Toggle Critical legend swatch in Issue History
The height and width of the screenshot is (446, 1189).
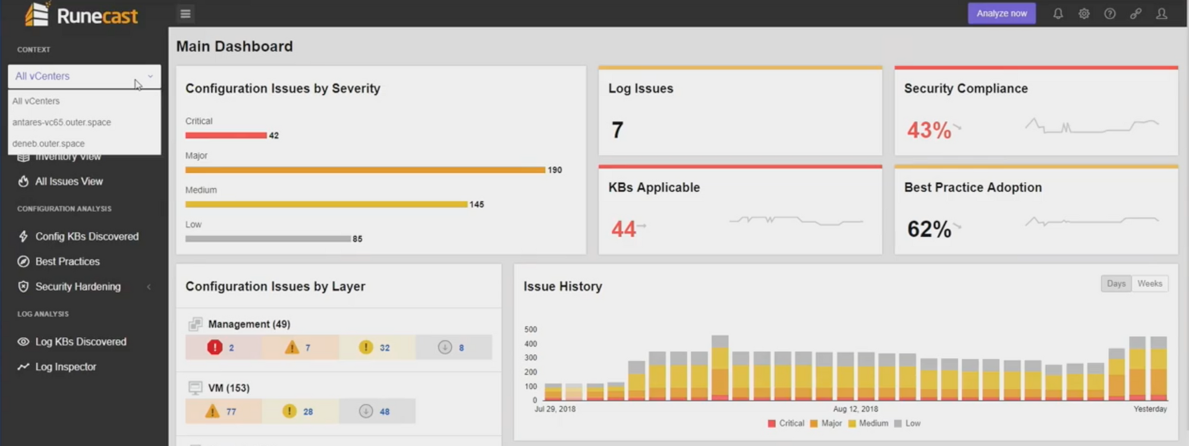click(771, 423)
